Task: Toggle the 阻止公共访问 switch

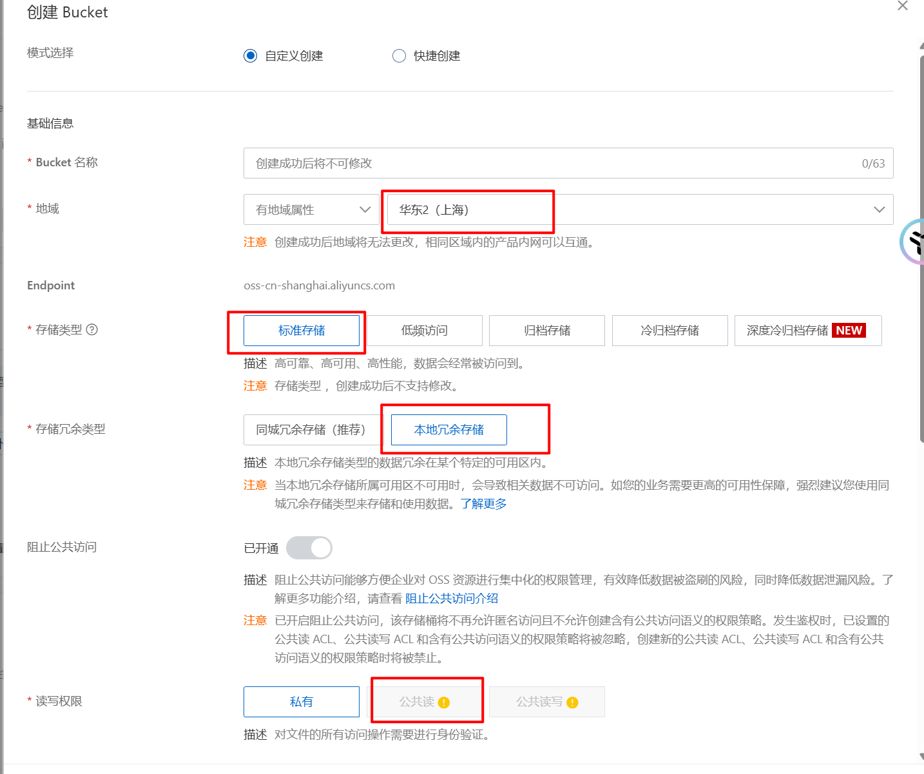Action: tap(309, 548)
